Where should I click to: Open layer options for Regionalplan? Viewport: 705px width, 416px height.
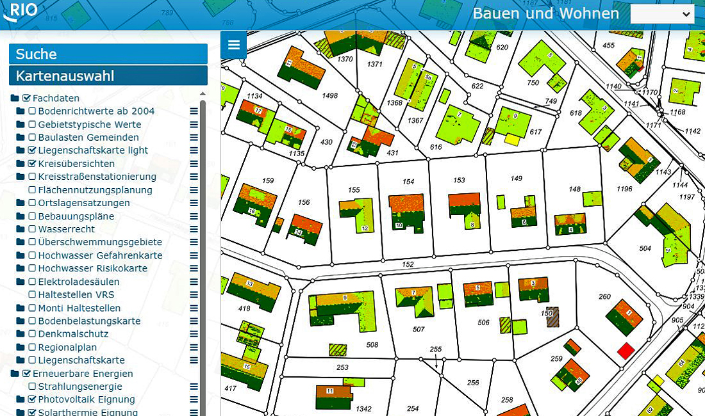(x=194, y=348)
